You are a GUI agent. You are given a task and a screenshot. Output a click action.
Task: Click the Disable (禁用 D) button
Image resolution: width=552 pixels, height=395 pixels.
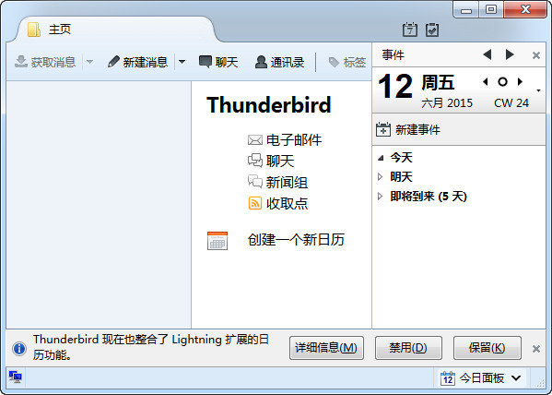[x=408, y=348]
